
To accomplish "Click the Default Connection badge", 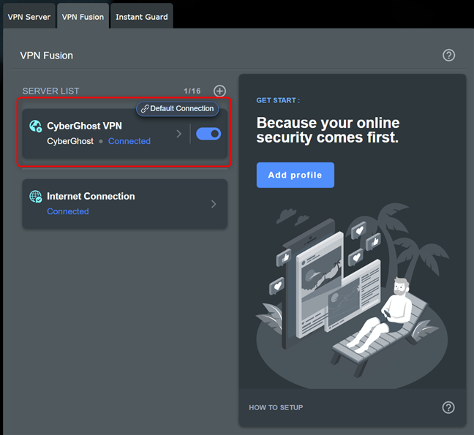I will (x=178, y=108).
